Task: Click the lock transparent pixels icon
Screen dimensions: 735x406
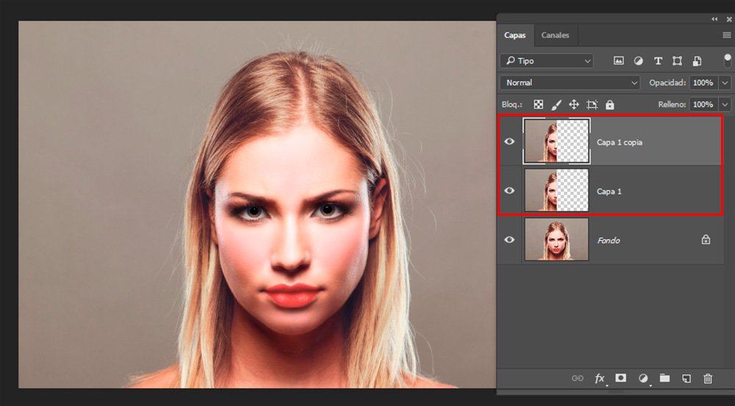Action: [538, 105]
